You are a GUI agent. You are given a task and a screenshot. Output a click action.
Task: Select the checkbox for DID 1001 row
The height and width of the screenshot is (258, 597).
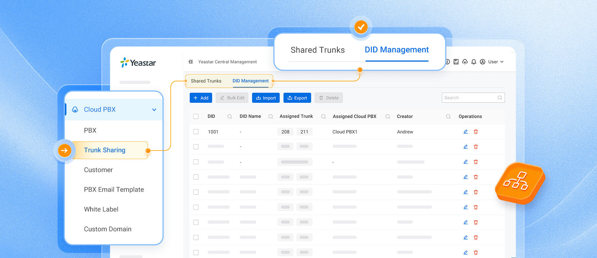pos(196,132)
